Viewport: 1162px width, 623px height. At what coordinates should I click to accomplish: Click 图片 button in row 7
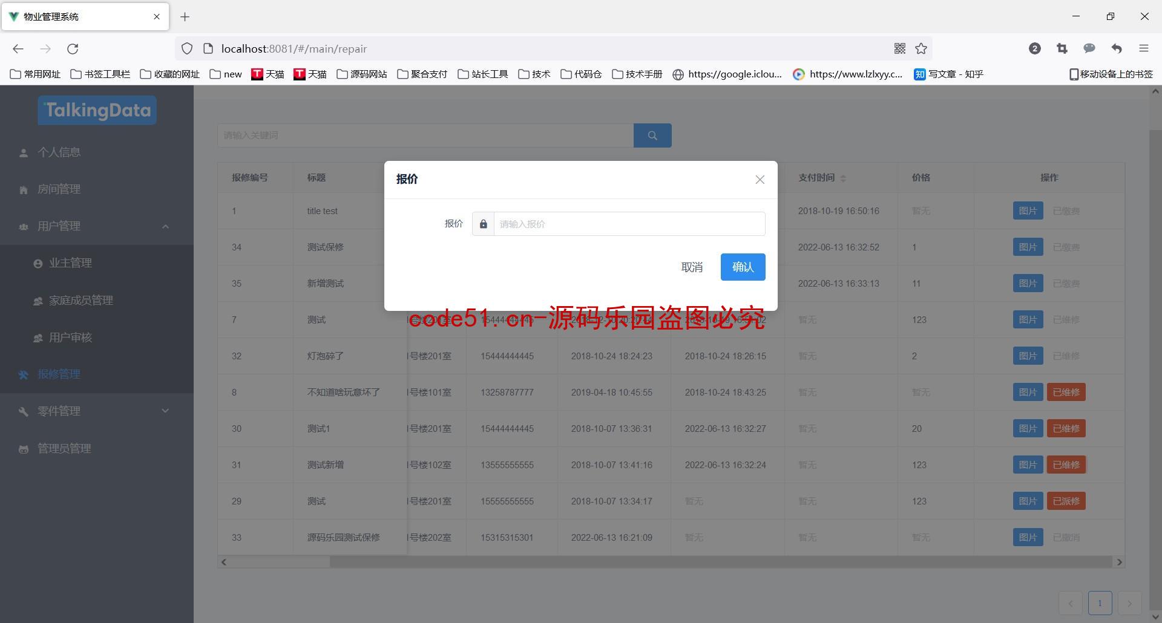point(1028,319)
